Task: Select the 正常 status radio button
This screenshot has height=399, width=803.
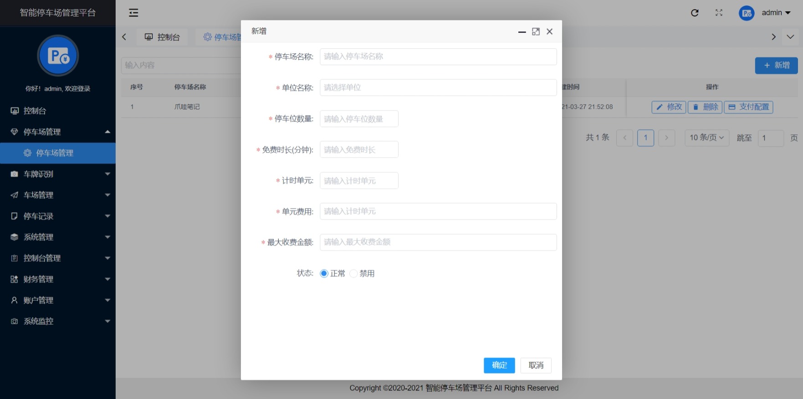Action: coord(324,273)
